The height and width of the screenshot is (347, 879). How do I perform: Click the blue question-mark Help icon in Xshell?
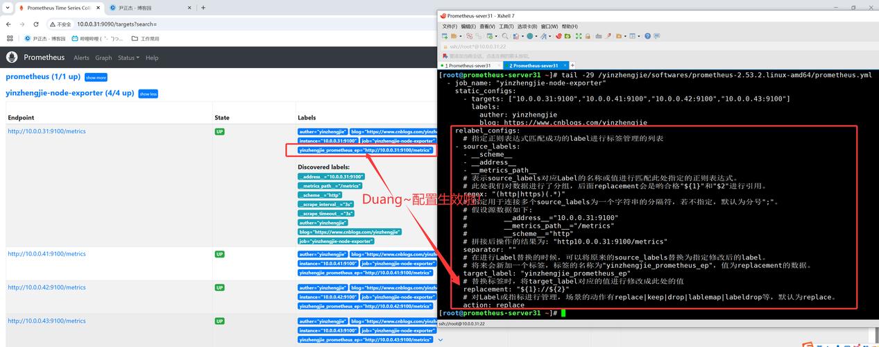pyautogui.click(x=647, y=36)
